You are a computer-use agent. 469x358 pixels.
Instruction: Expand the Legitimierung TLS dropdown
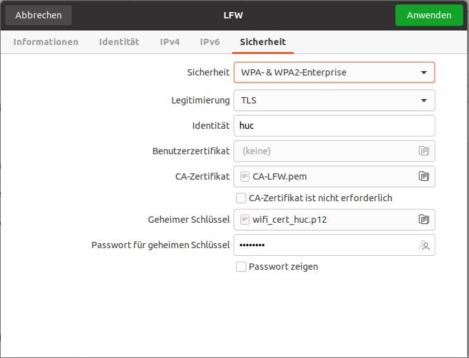click(334, 100)
